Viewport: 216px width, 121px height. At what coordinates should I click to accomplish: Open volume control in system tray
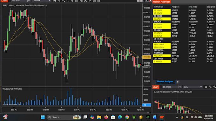[x=196, y=117]
